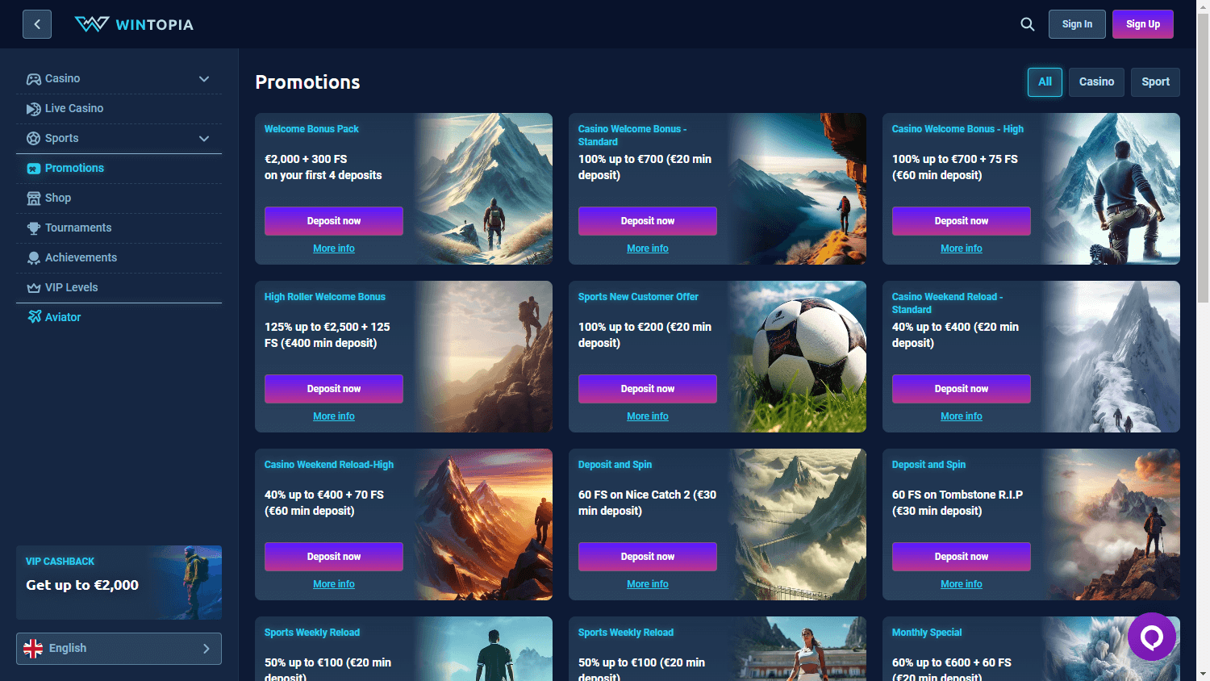1210x681 pixels.
Task: Select the All promotions filter tab
Action: (x=1045, y=81)
